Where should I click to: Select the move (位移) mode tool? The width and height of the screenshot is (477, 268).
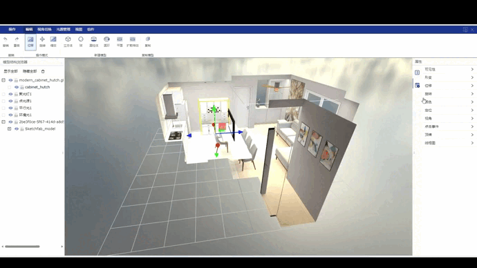pyautogui.click(x=30, y=41)
